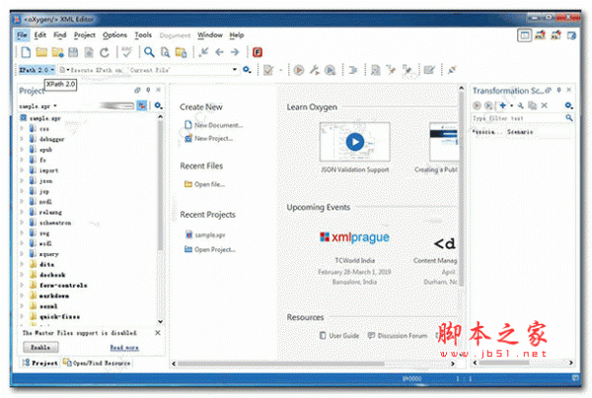Viewport: 592px width, 398px height.
Task: Click the Open file folder icon
Action: [x=41, y=52]
